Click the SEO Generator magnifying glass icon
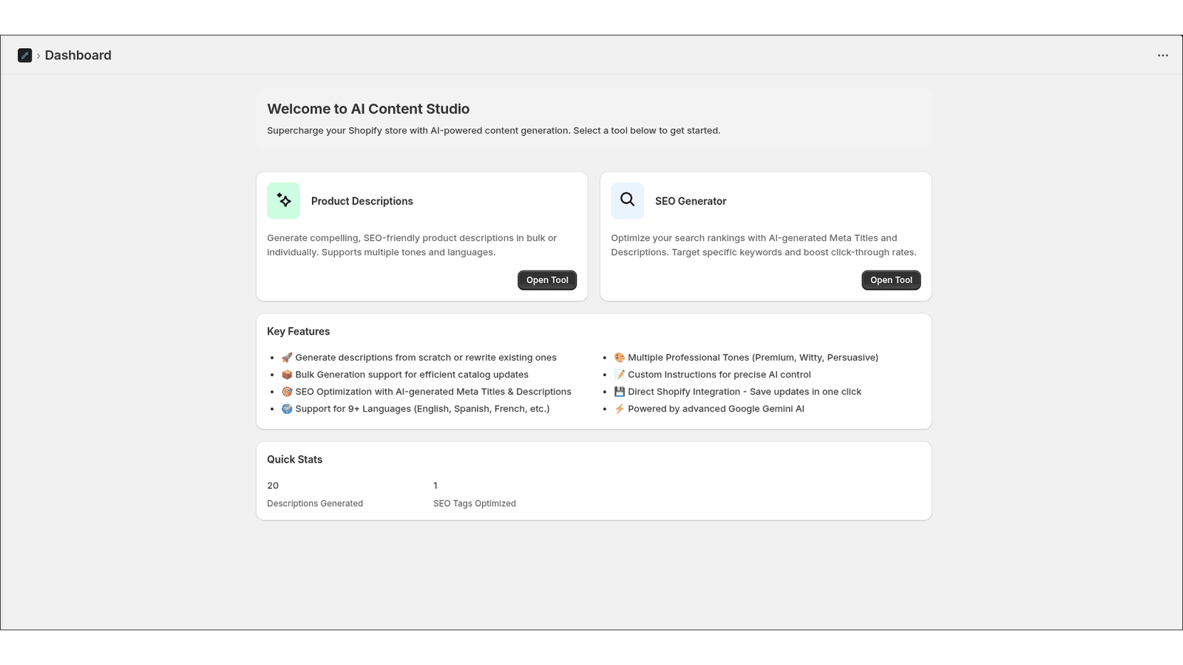The image size is (1183, 665). [627, 200]
